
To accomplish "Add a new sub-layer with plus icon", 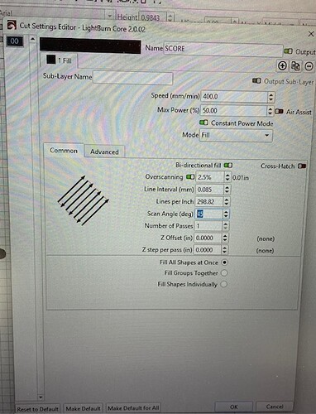I will 282,65.
